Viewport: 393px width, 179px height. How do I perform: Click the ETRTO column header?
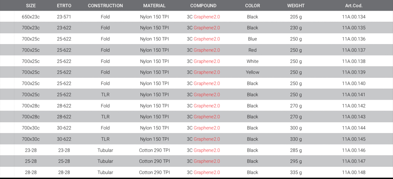coord(64,6)
